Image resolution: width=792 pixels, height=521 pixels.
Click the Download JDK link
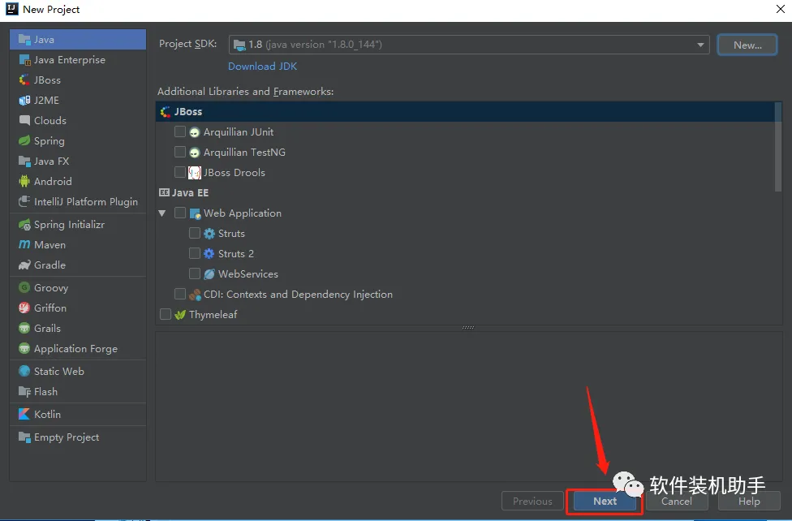click(262, 67)
